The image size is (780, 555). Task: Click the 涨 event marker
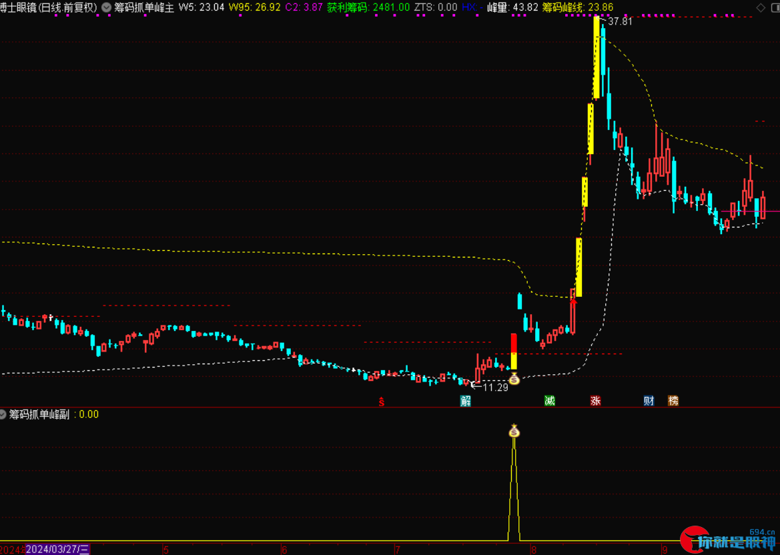[x=595, y=401]
